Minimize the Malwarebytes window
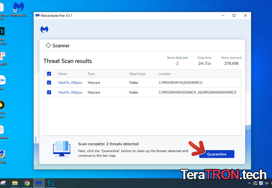272x188 pixels. coord(223,15)
